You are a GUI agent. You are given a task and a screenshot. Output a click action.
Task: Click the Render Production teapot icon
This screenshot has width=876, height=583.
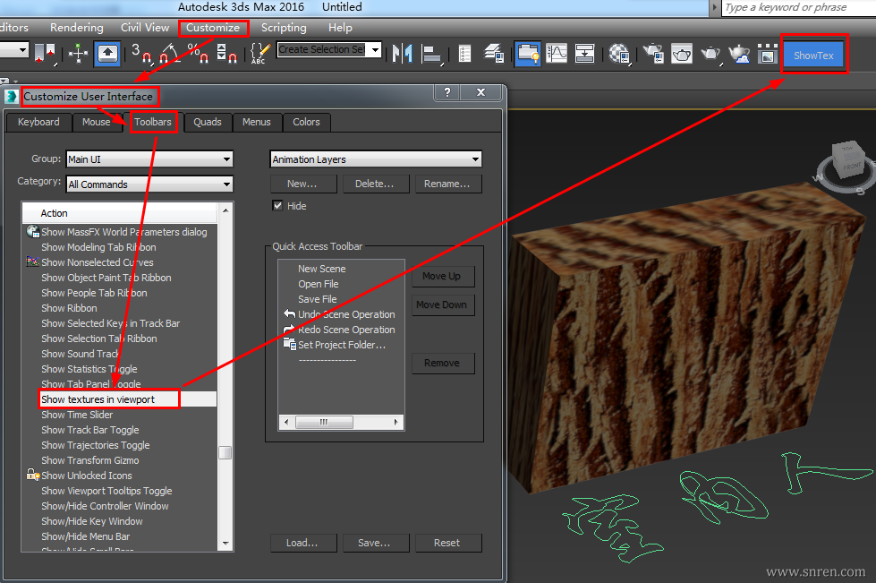tap(710, 54)
